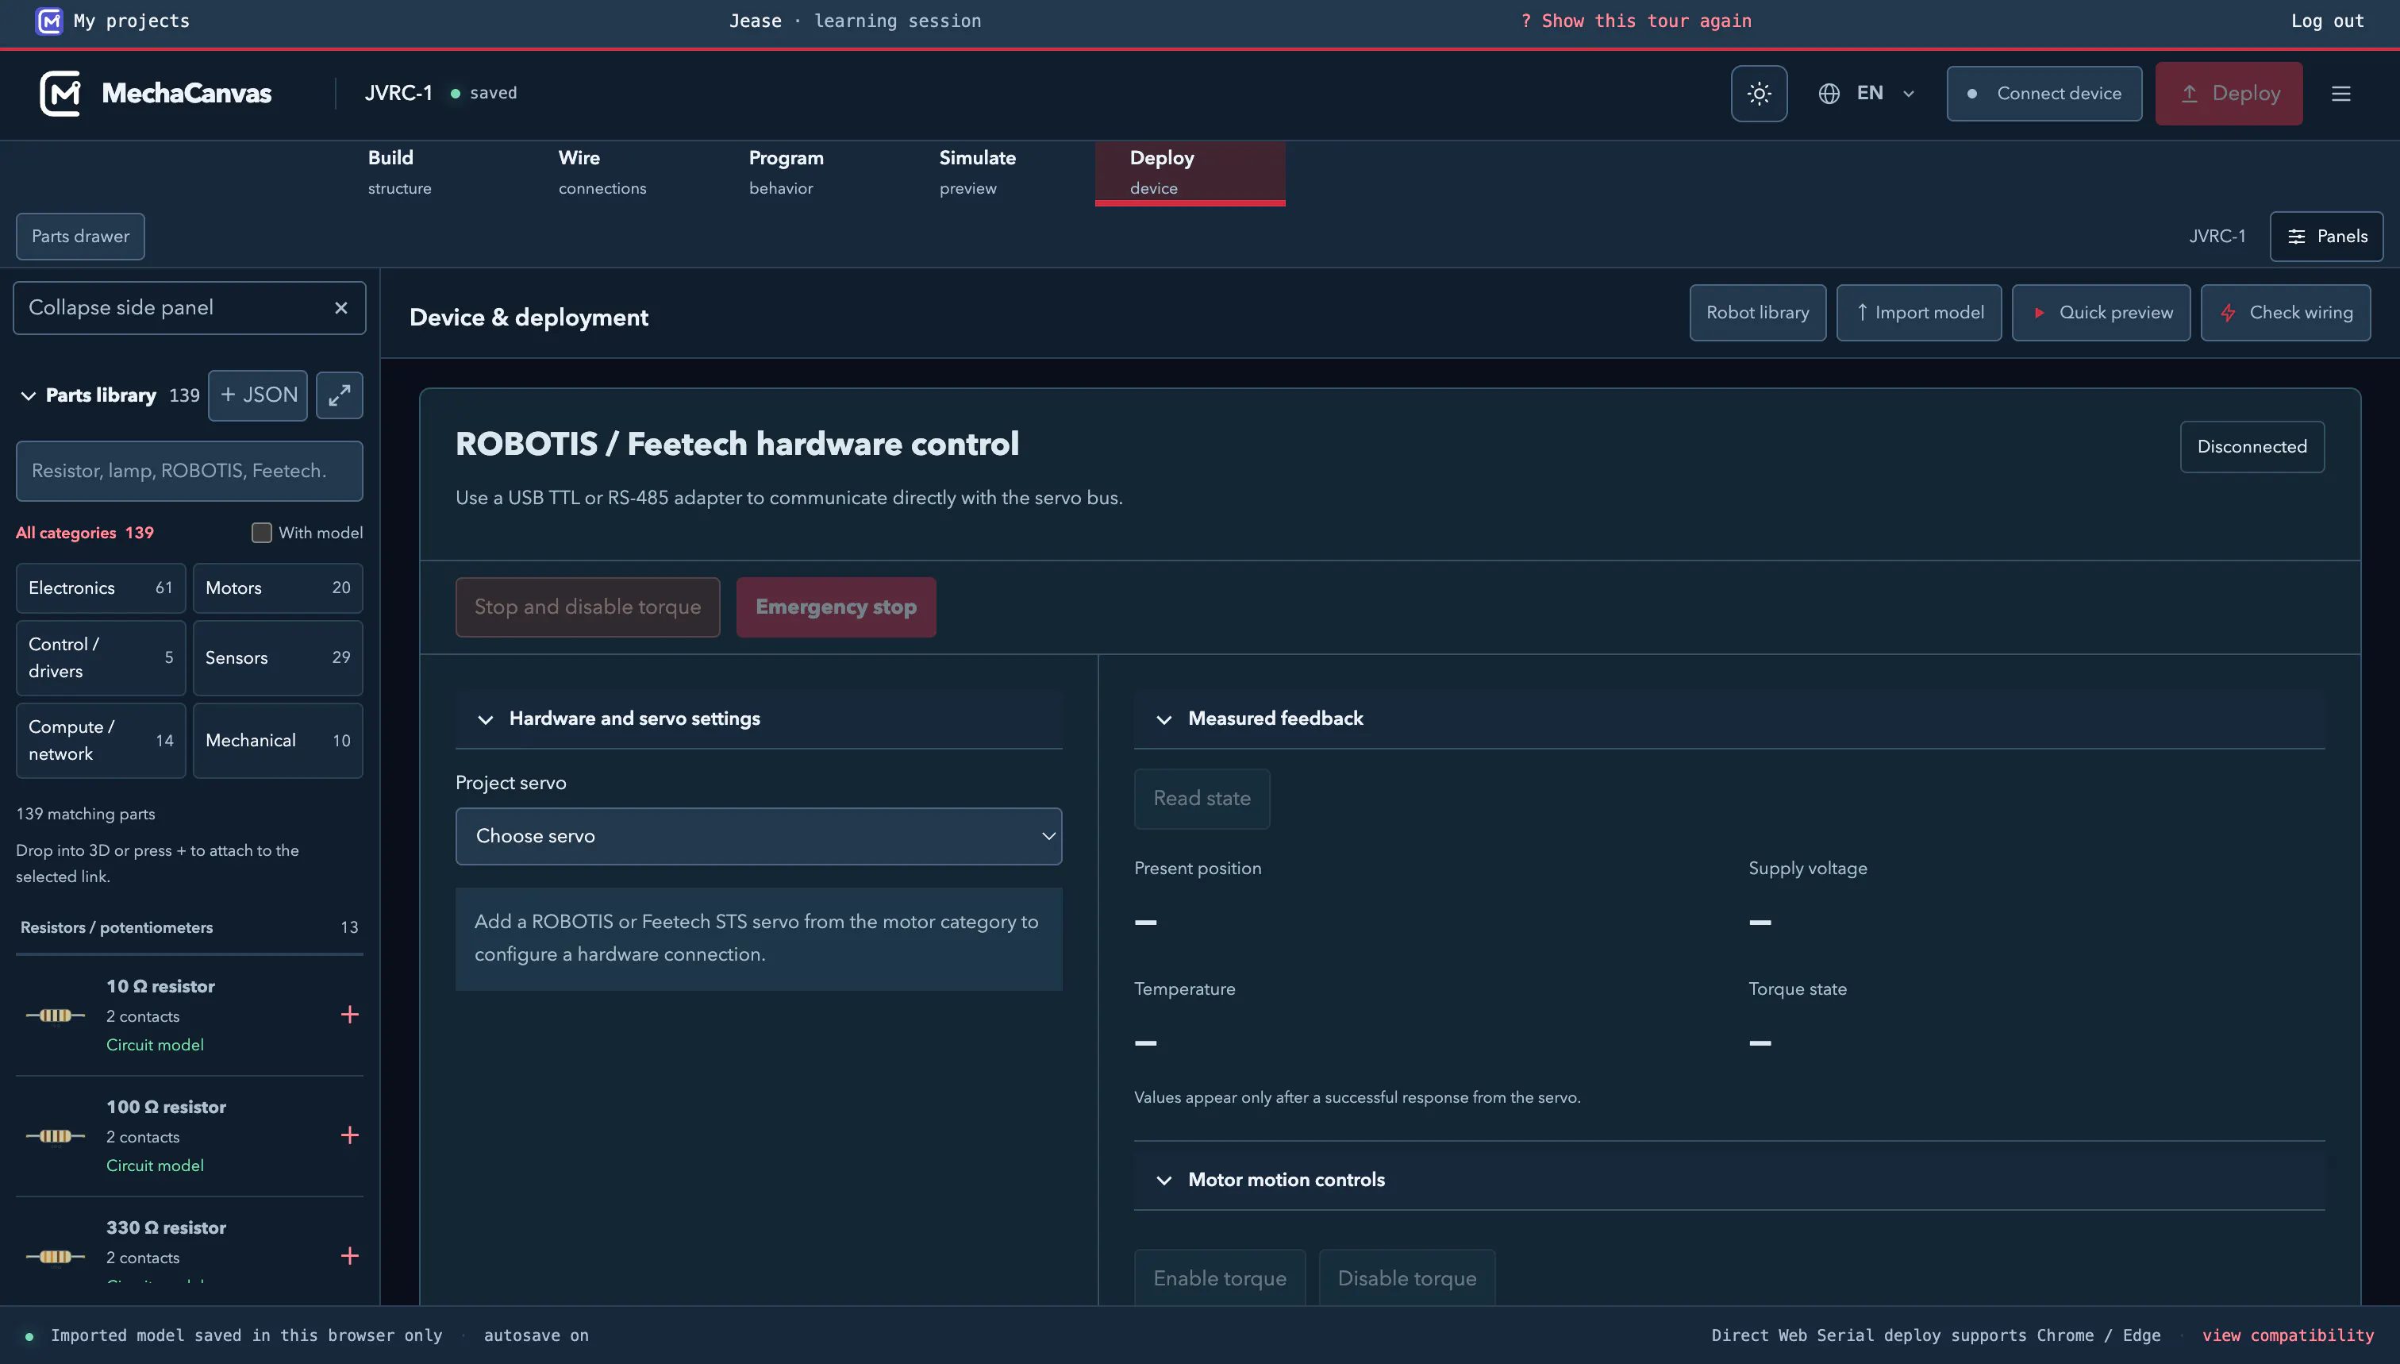The image size is (2400, 1364).
Task: Close the Collapse side panel with X
Action: coord(340,307)
